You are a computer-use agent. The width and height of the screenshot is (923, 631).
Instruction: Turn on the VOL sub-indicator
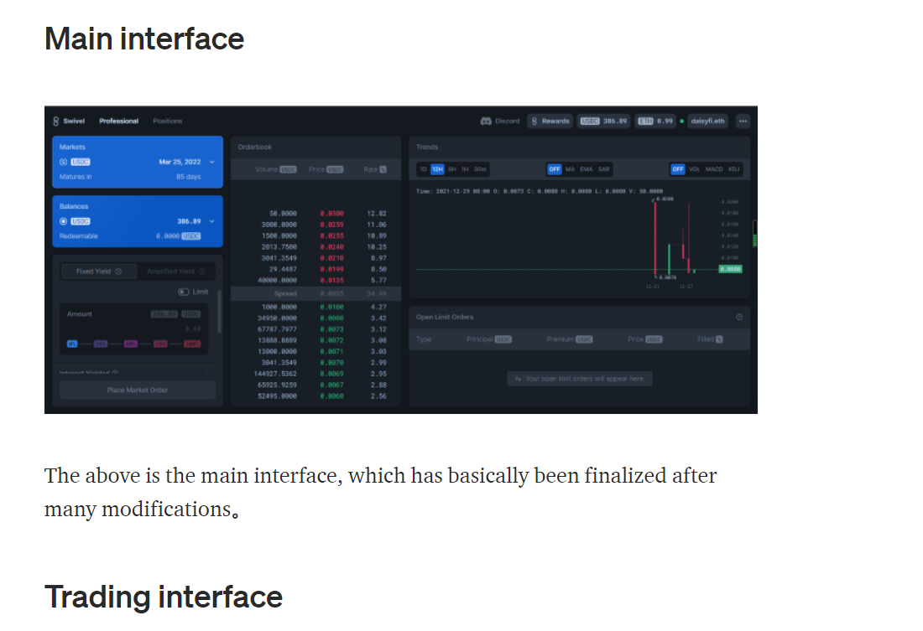695,169
